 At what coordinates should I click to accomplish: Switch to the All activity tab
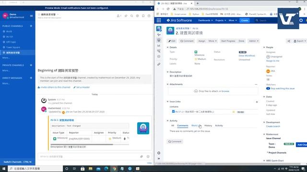[173, 126]
